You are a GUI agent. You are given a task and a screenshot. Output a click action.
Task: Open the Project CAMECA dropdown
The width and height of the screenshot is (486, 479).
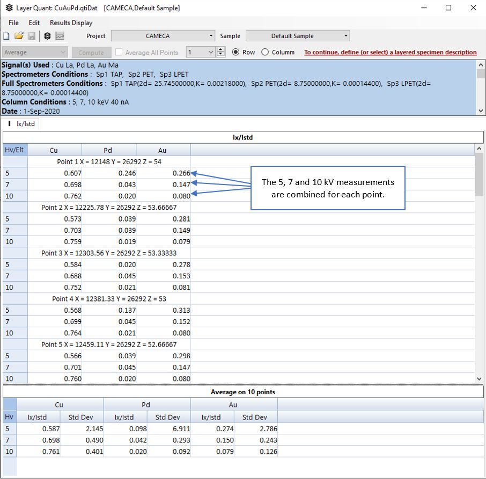point(163,36)
